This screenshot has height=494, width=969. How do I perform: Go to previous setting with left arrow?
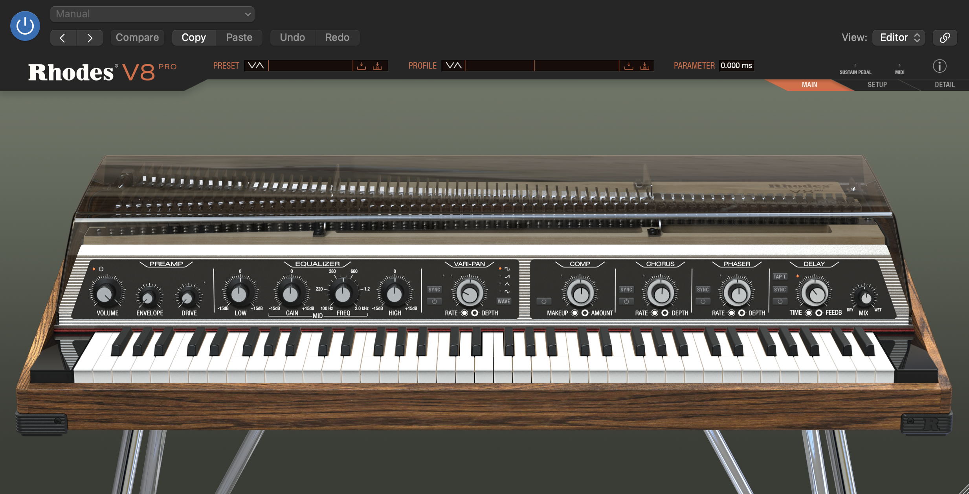(63, 38)
